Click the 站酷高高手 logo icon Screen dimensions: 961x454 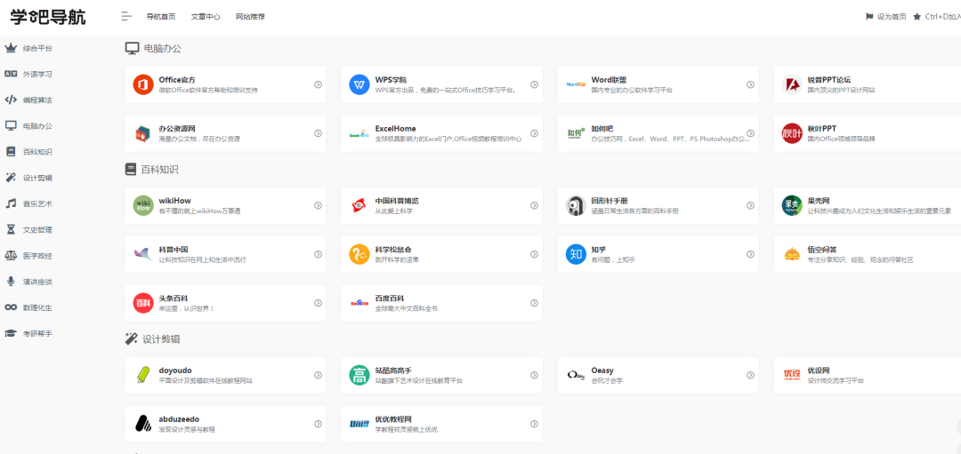[359, 375]
